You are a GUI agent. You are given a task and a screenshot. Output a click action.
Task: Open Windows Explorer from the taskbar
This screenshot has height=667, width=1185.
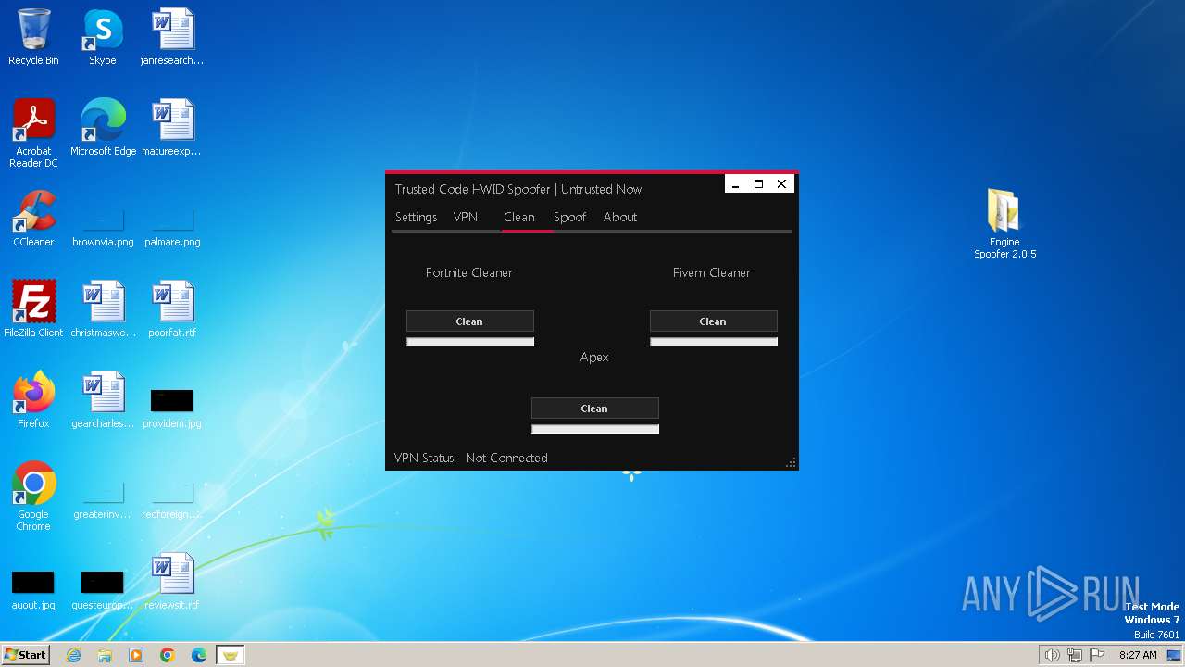click(x=105, y=655)
